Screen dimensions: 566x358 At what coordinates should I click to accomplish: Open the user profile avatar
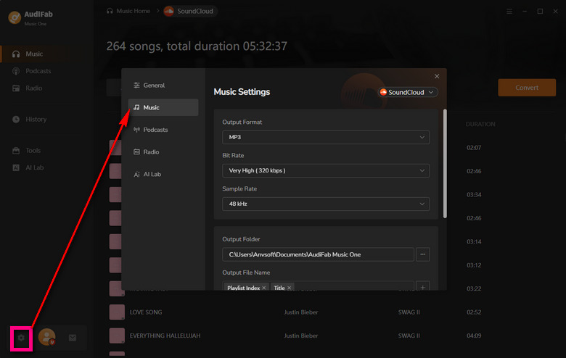point(47,338)
